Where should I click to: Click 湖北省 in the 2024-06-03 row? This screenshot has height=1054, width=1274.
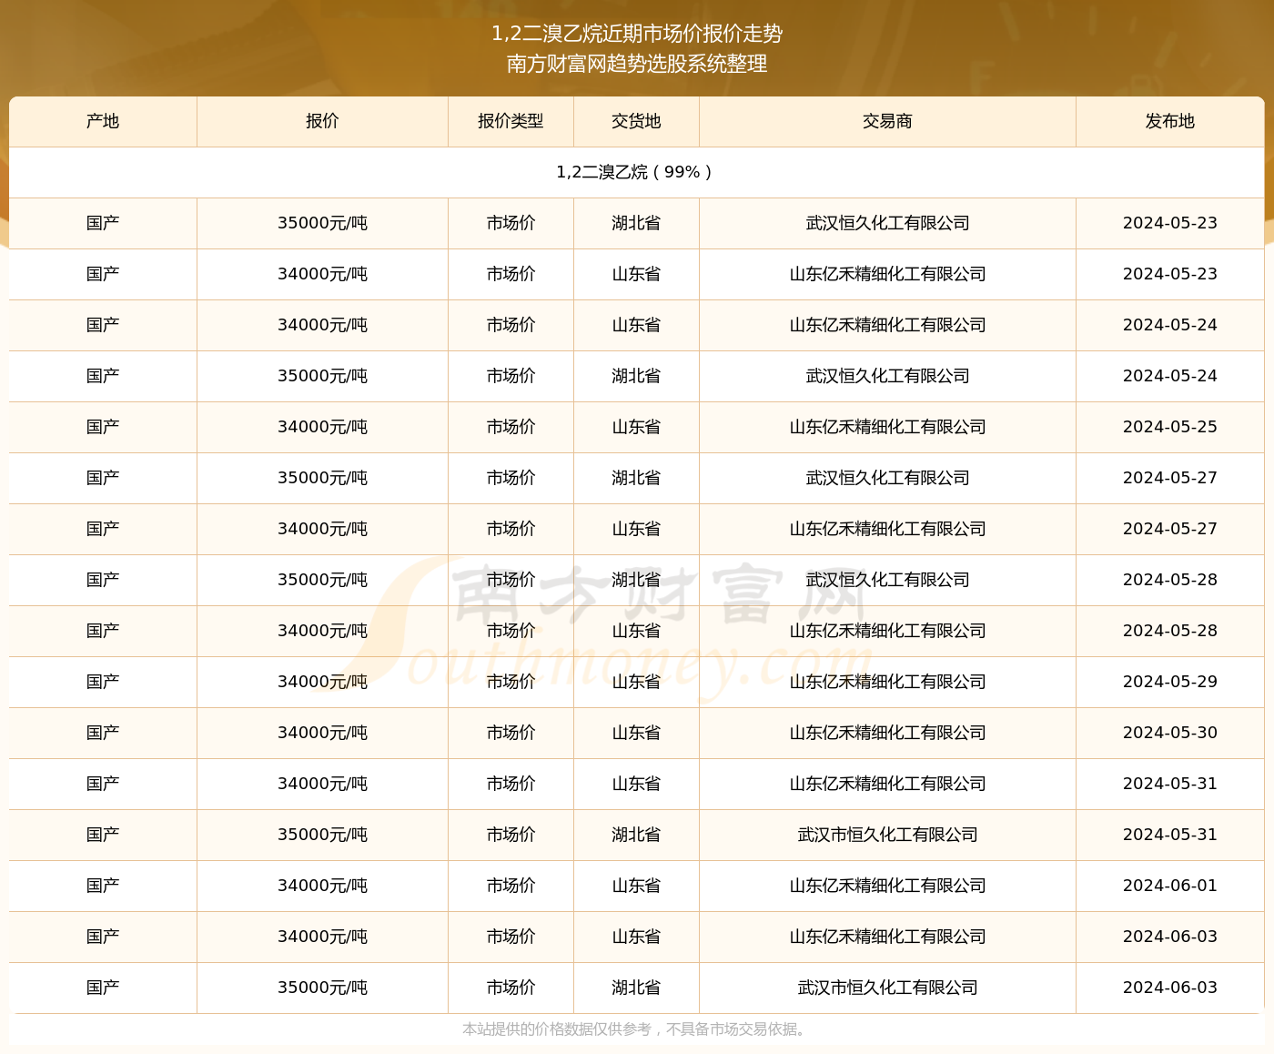pos(636,988)
